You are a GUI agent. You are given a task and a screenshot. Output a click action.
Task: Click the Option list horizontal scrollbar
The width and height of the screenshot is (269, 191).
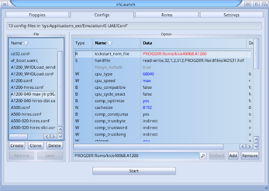coord(148,147)
